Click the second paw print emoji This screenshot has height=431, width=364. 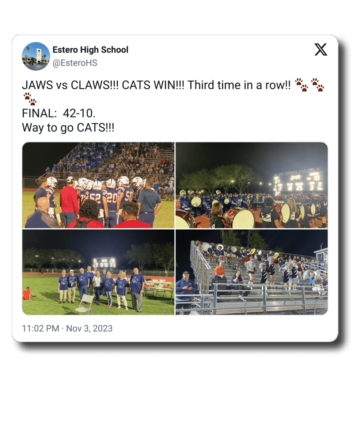coord(317,85)
